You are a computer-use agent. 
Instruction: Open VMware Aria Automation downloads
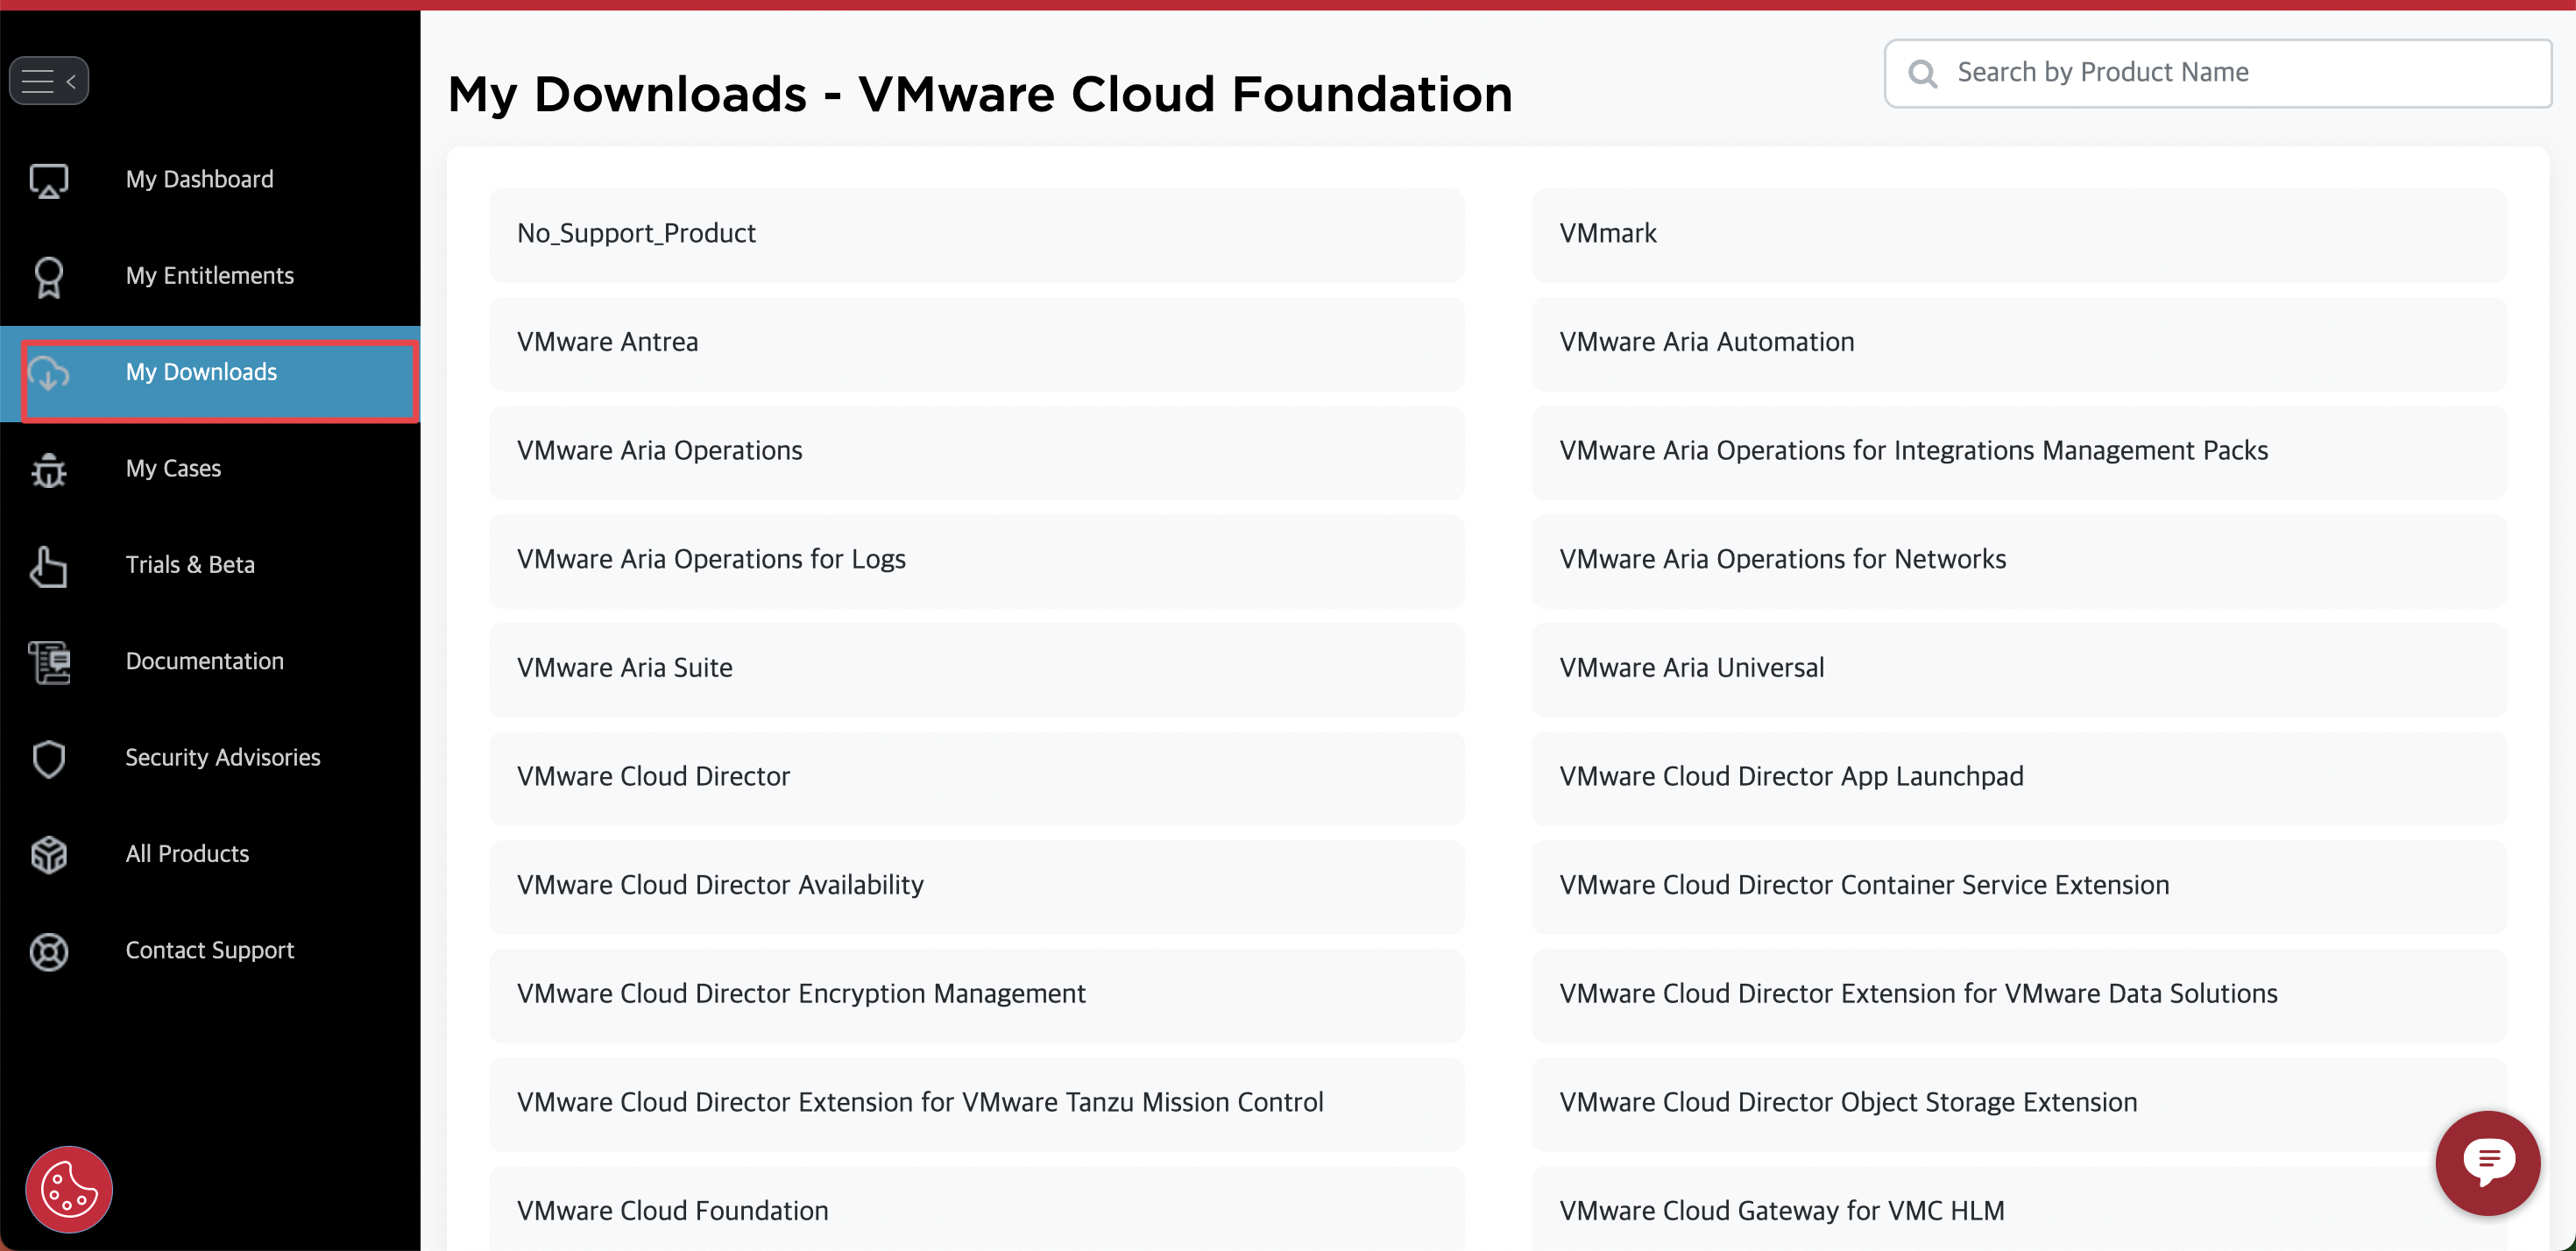[2018, 343]
